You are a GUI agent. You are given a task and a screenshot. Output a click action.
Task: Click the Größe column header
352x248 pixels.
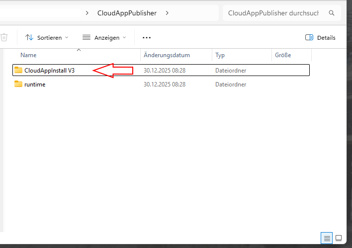[x=283, y=55]
